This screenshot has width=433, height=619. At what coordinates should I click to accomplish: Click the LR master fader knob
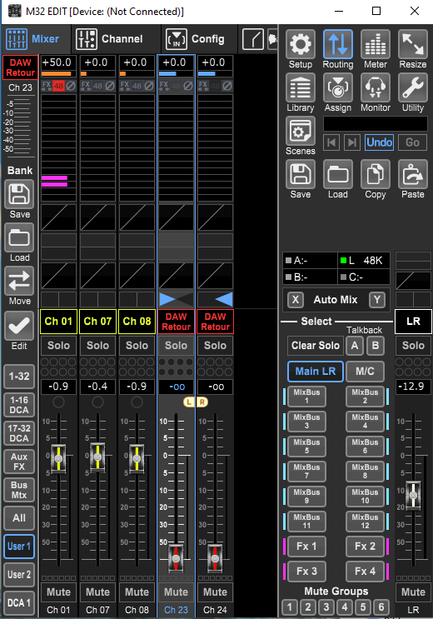413,495
